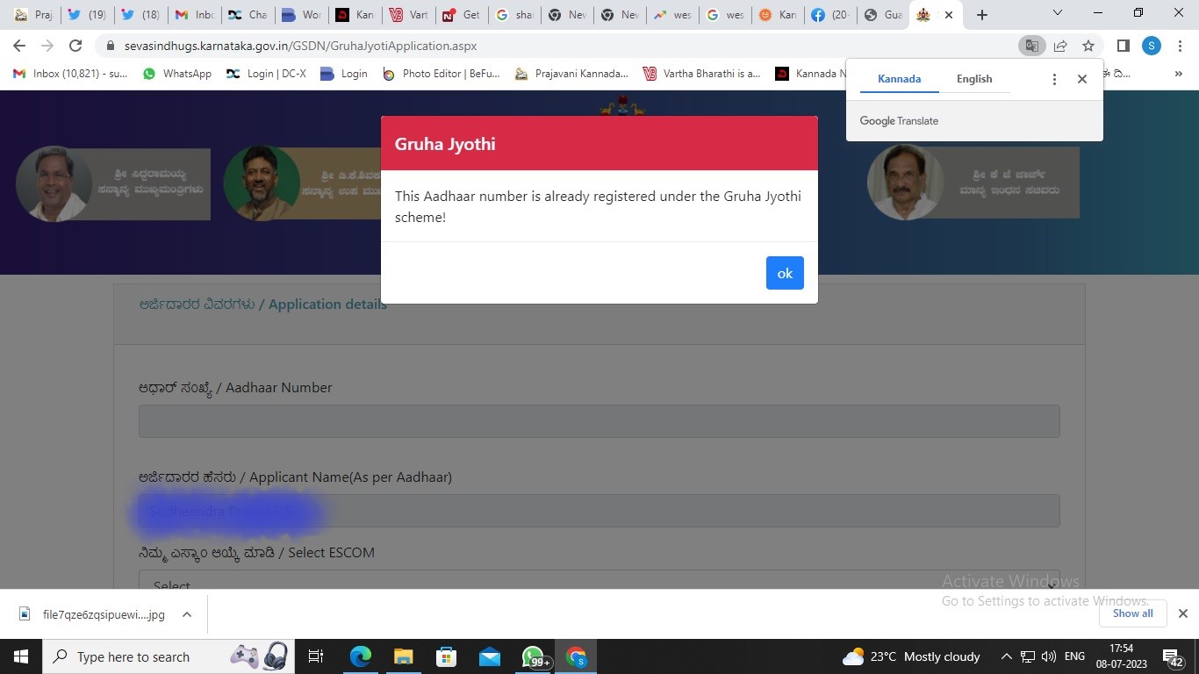Open the clock showing 17:54
The height and width of the screenshot is (674, 1199).
(1121, 656)
